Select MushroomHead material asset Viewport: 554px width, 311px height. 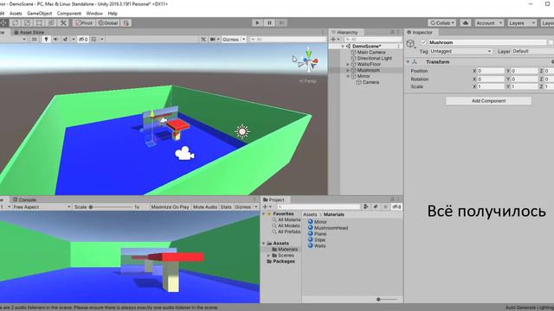(x=328, y=228)
